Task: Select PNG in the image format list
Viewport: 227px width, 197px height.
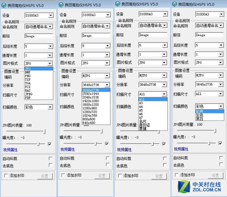Action: coord(39,76)
